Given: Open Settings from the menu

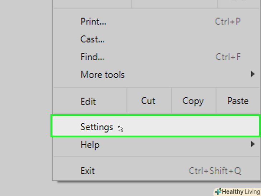Looking at the screenshot, I should [x=97, y=127].
